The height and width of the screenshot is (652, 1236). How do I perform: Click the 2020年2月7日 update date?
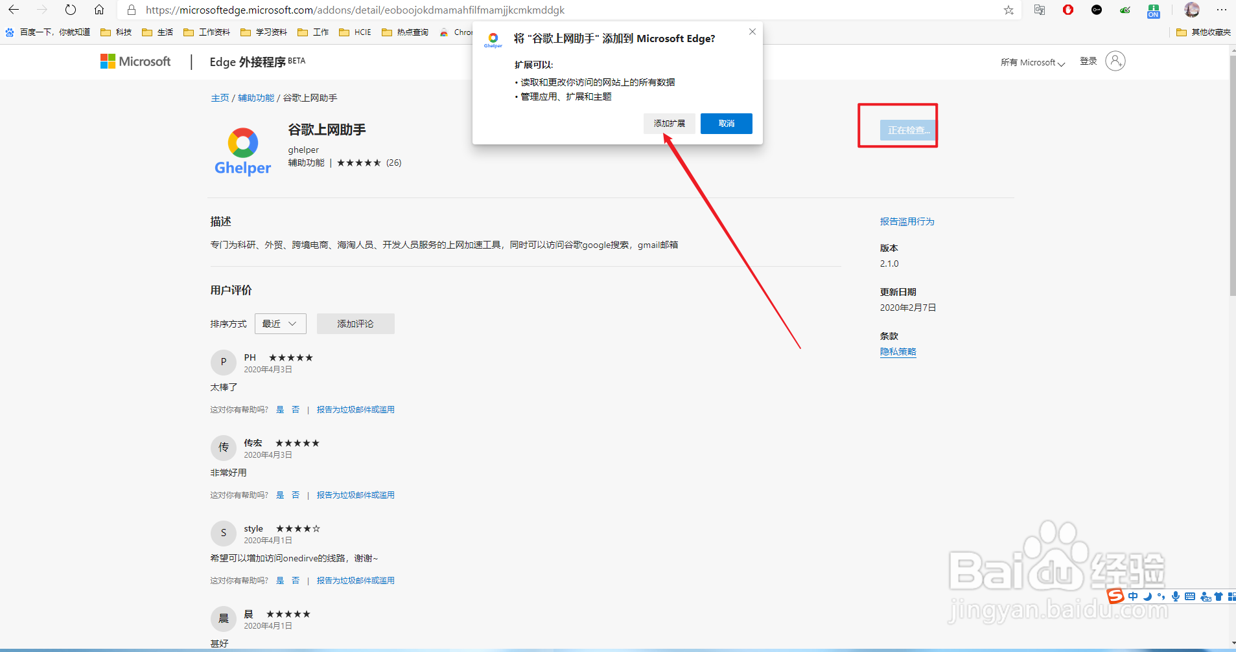tap(908, 308)
